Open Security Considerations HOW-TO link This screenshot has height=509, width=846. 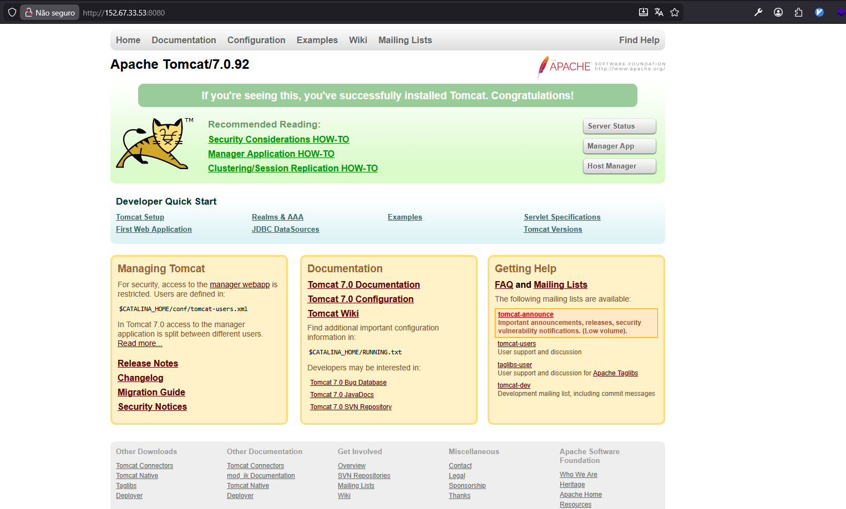coord(278,140)
